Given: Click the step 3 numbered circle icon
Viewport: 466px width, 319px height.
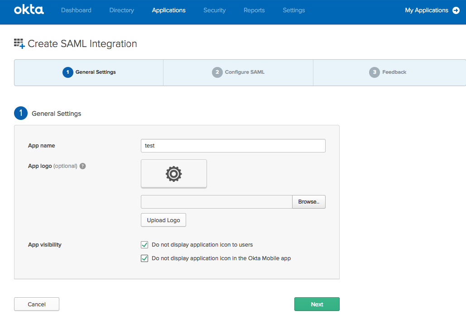Looking at the screenshot, I should (x=374, y=72).
